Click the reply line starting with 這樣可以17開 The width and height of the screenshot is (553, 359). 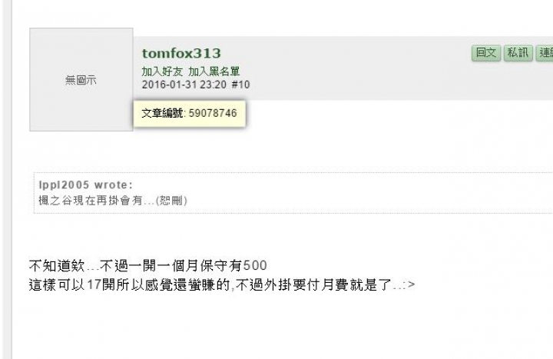point(222,284)
